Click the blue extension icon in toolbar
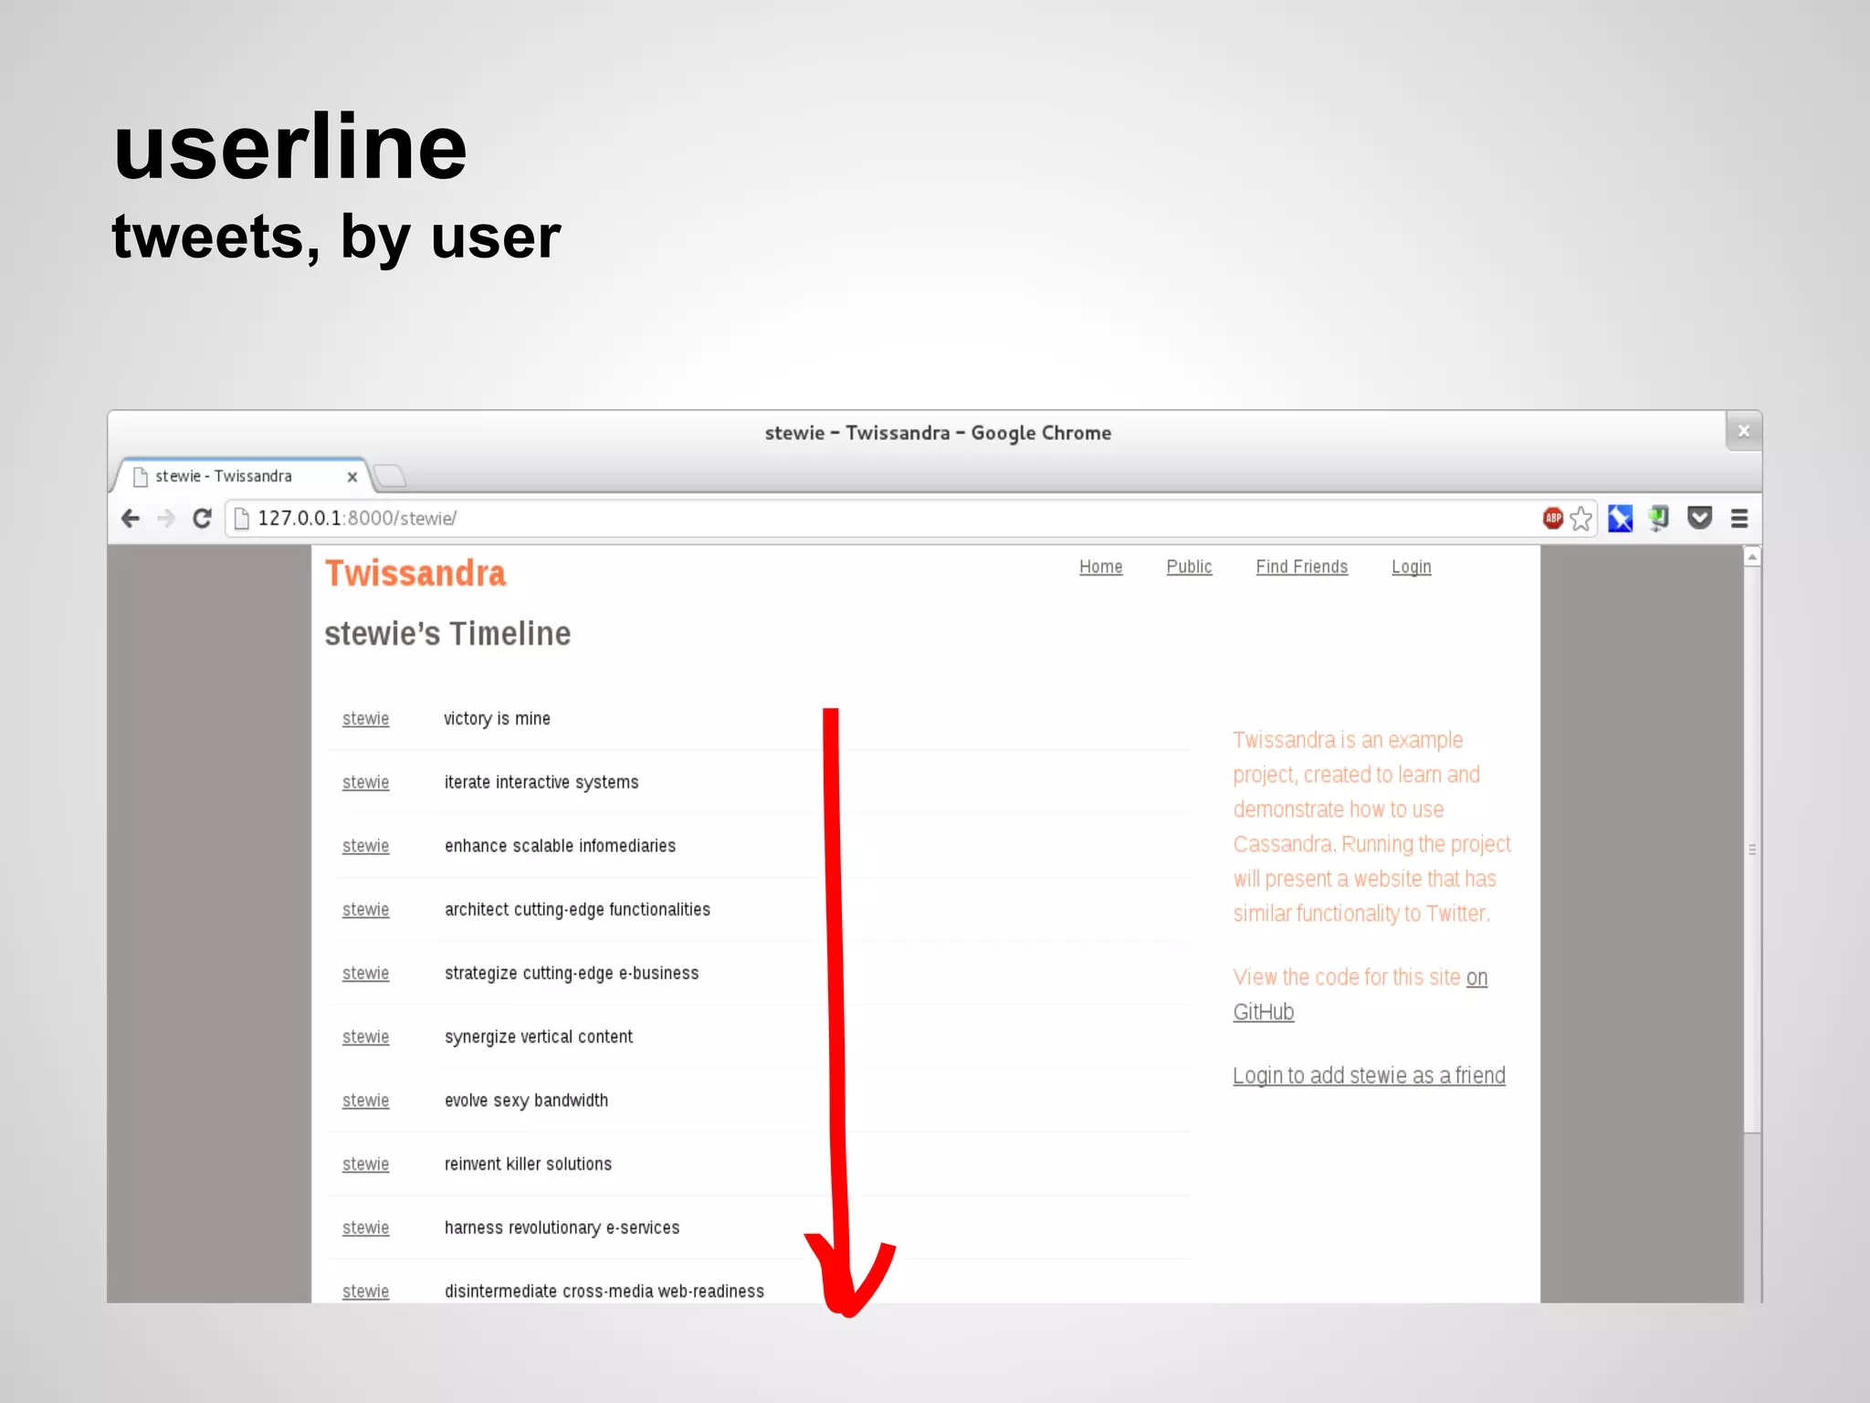Viewport: 1870px width, 1403px height. pyautogui.click(x=1620, y=519)
